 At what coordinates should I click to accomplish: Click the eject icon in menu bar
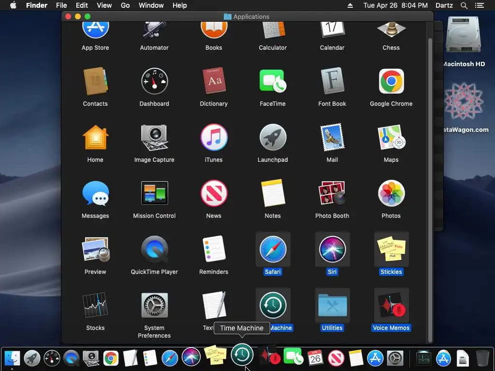coord(350,5)
